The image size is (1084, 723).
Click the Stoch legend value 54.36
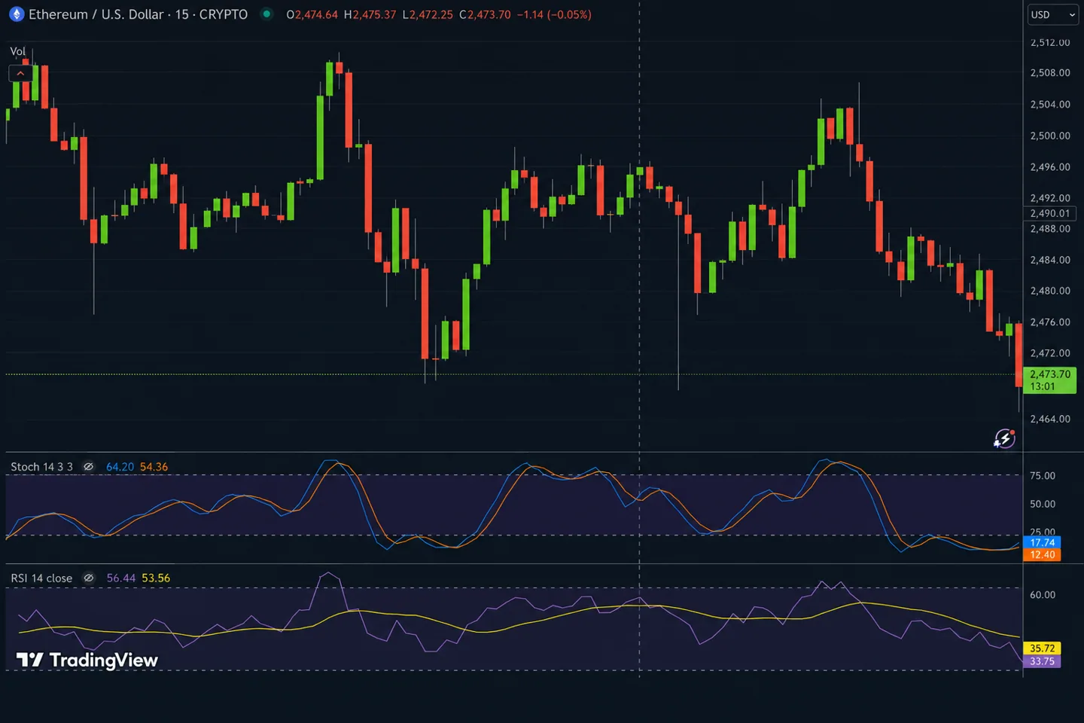(x=154, y=467)
